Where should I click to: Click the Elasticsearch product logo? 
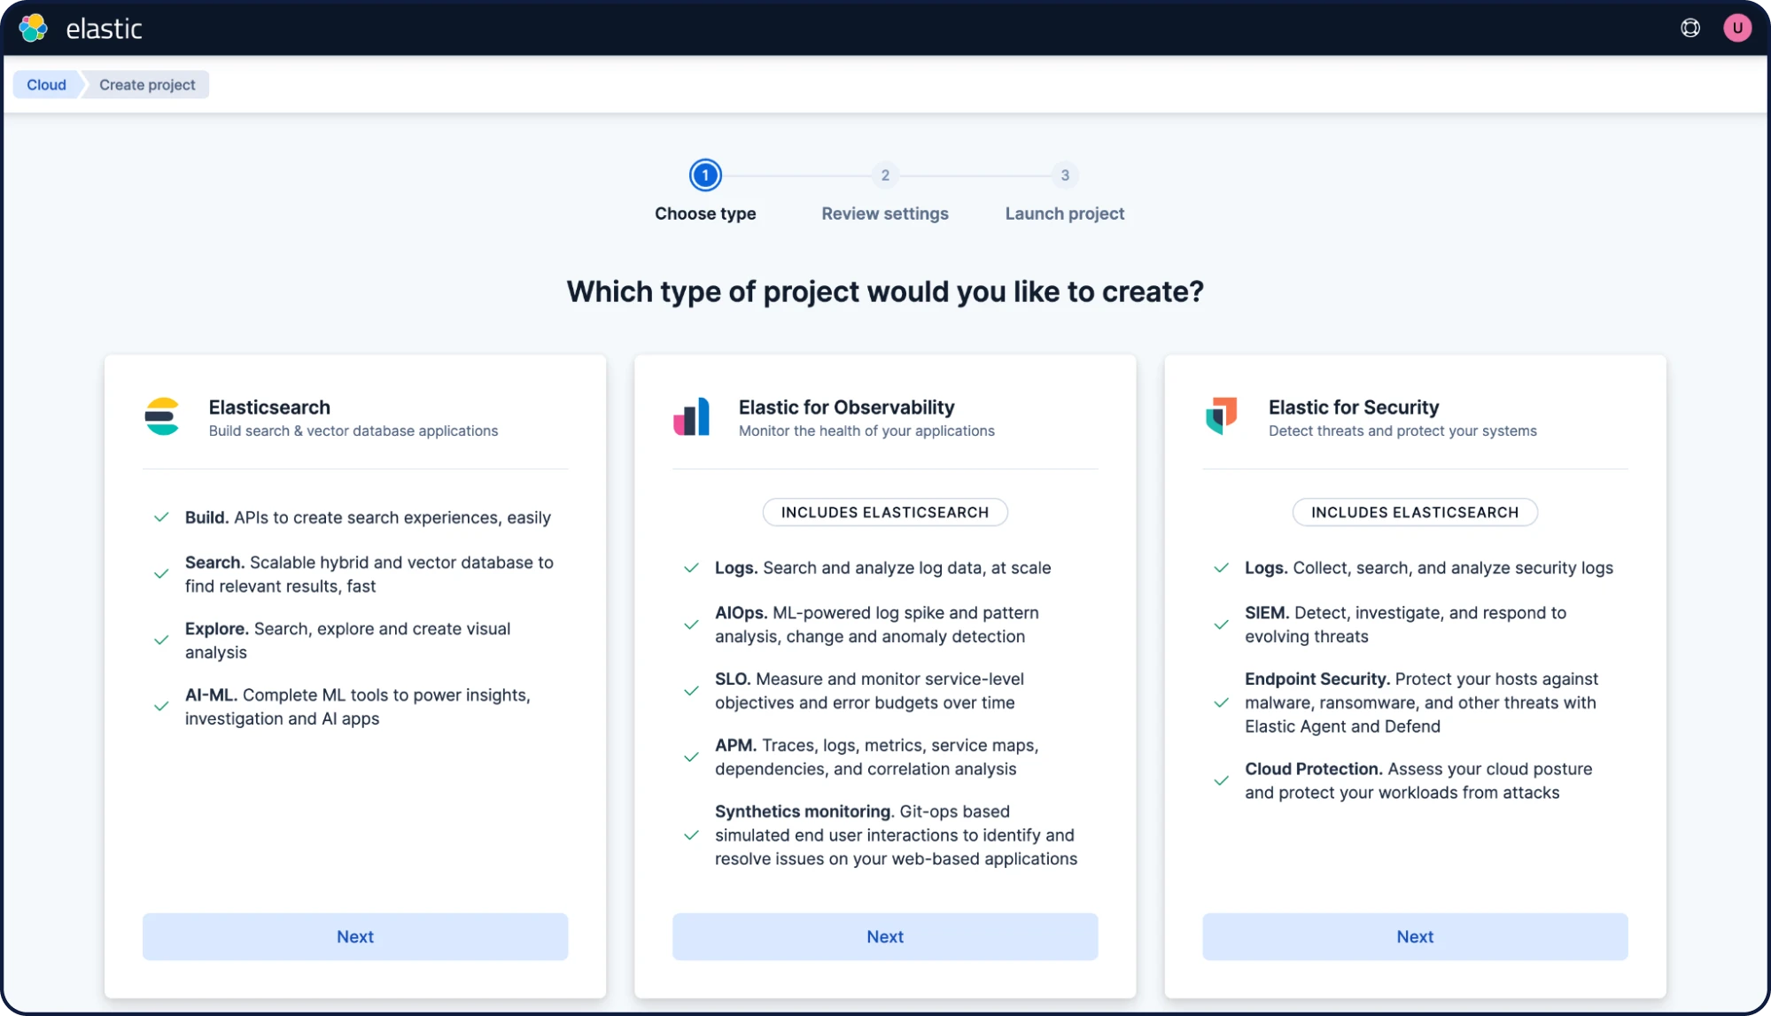tap(162, 416)
